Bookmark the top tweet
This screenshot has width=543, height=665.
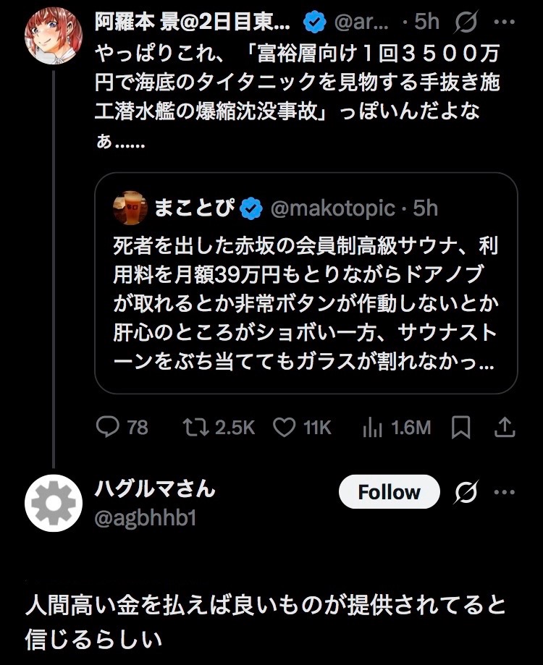click(x=461, y=428)
